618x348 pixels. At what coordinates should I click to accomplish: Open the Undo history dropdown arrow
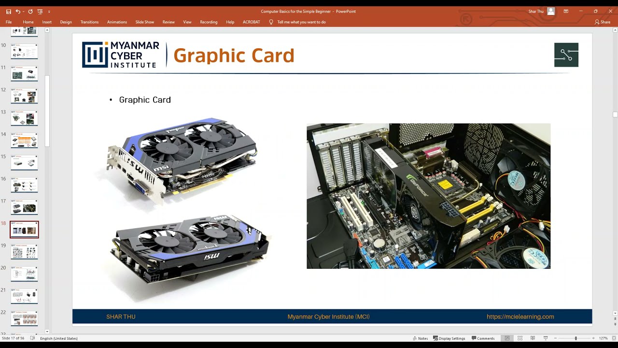click(23, 11)
